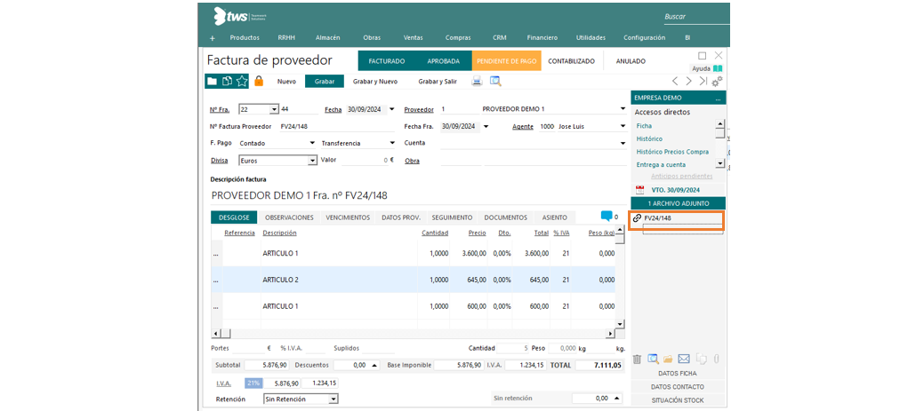This screenshot has height=411, width=924.
Task: Go to previous record arrow
Action: click(x=675, y=81)
